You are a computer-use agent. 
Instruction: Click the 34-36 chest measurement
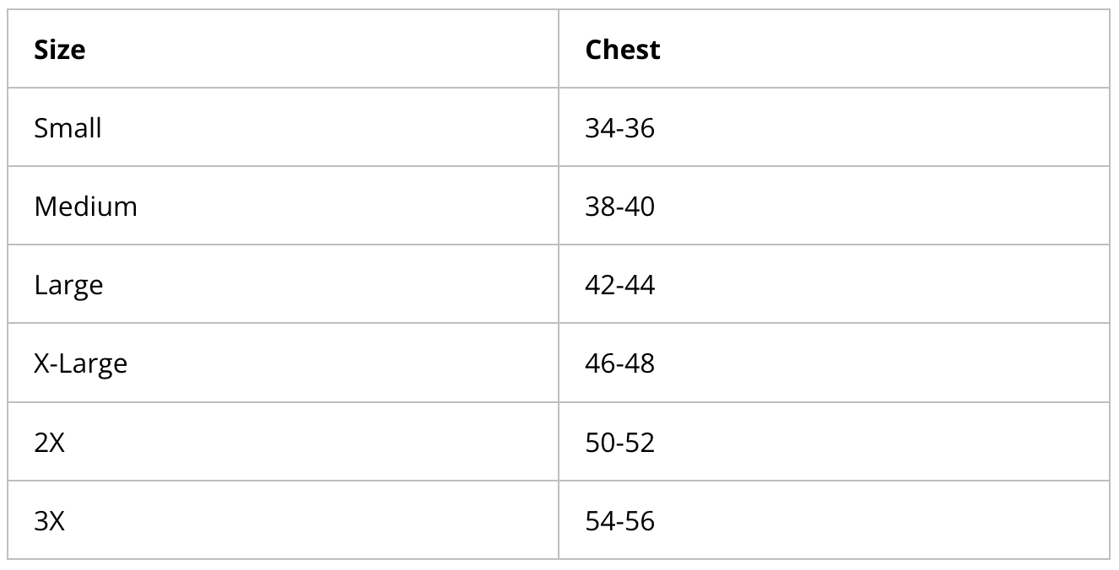pos(619,128)
